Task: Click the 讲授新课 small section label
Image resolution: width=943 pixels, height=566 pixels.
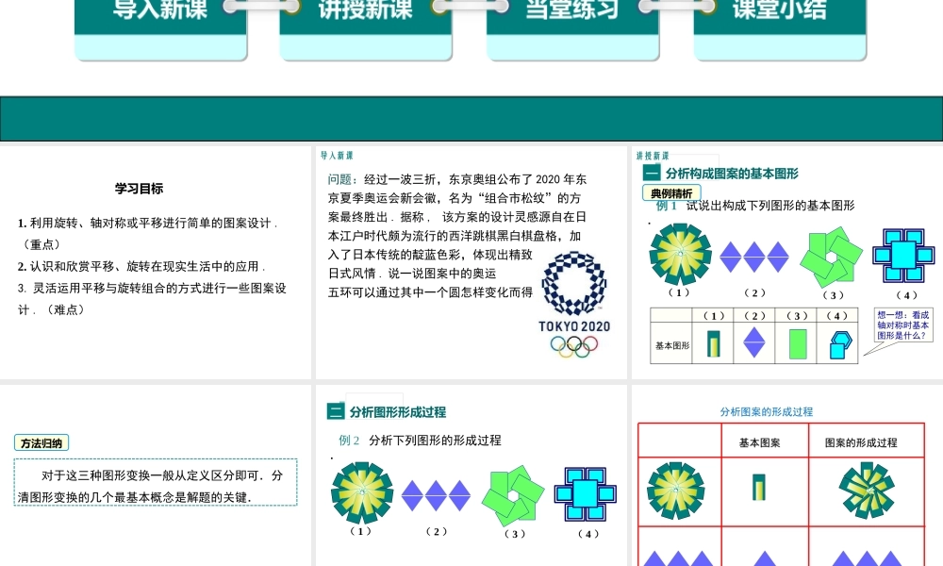Action: click(653, 156)
